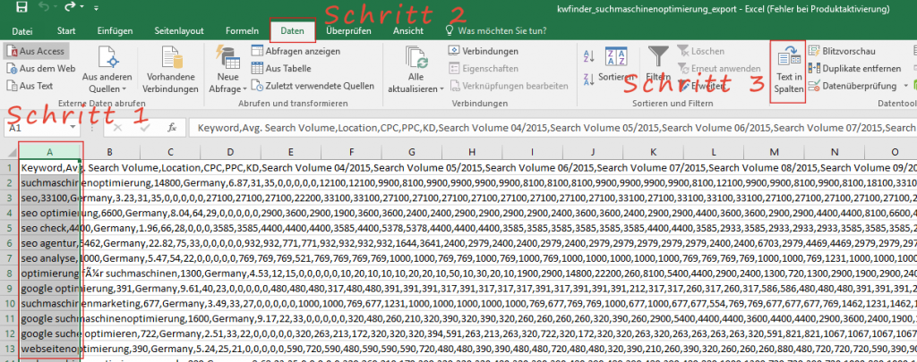Import data with Aus Access
This screenshot has height=362, width=917.
36,51
